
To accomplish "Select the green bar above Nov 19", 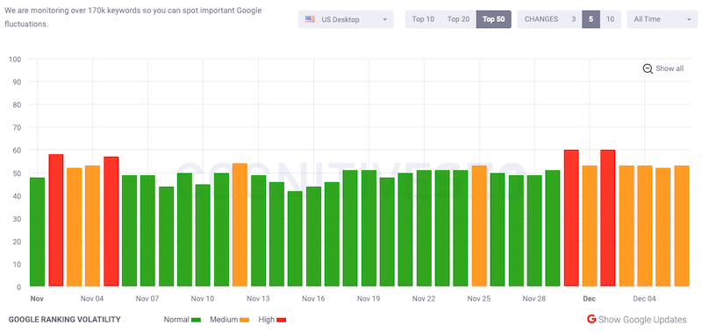I will tap(369, 229).
